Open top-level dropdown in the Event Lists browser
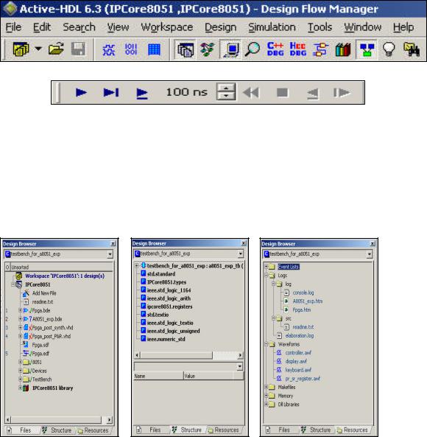427x437 pixels. (x=369, y=254)
